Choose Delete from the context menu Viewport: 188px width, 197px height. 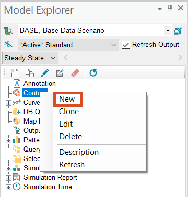click(70, 137)
